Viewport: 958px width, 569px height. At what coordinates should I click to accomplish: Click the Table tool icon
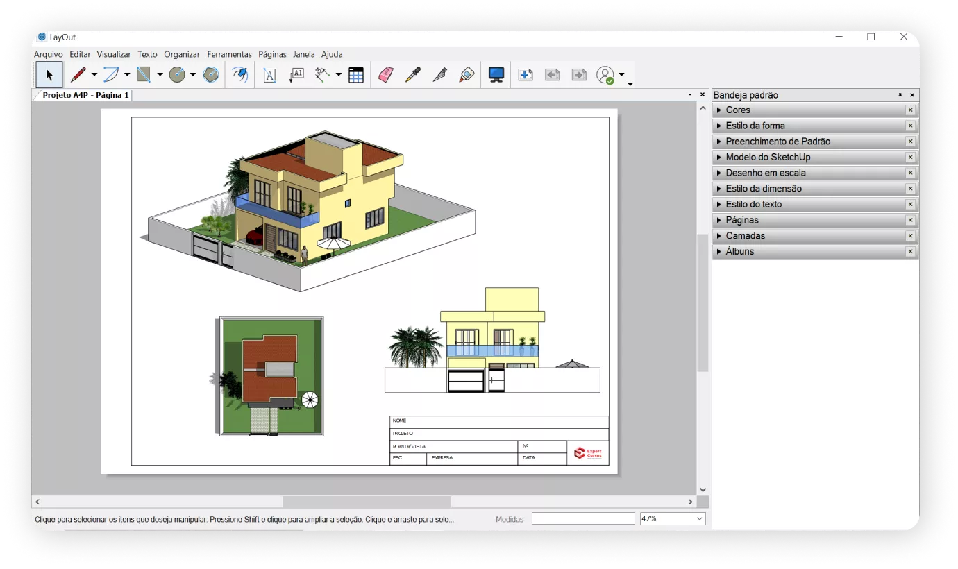point(356,75)
